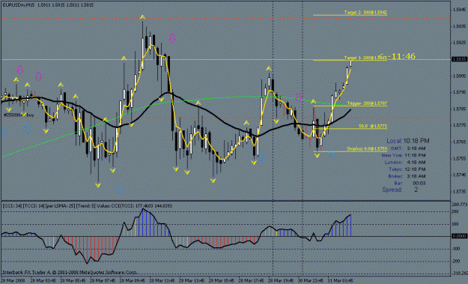
Task: Click the 28 Mar 19:45 time axis label
Action: tap(281, 281)
